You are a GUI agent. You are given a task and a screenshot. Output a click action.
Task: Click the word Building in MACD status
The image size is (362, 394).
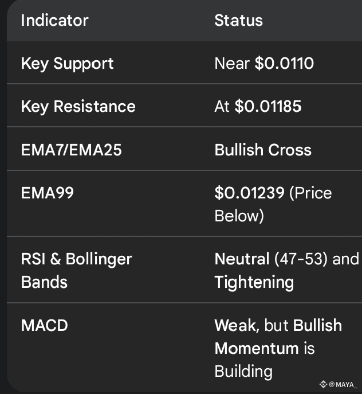pos(243,371)
